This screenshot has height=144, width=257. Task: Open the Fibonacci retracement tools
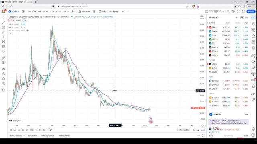click(4, 27)
